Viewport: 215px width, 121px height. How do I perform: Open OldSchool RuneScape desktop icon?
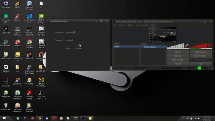point(29,70)
